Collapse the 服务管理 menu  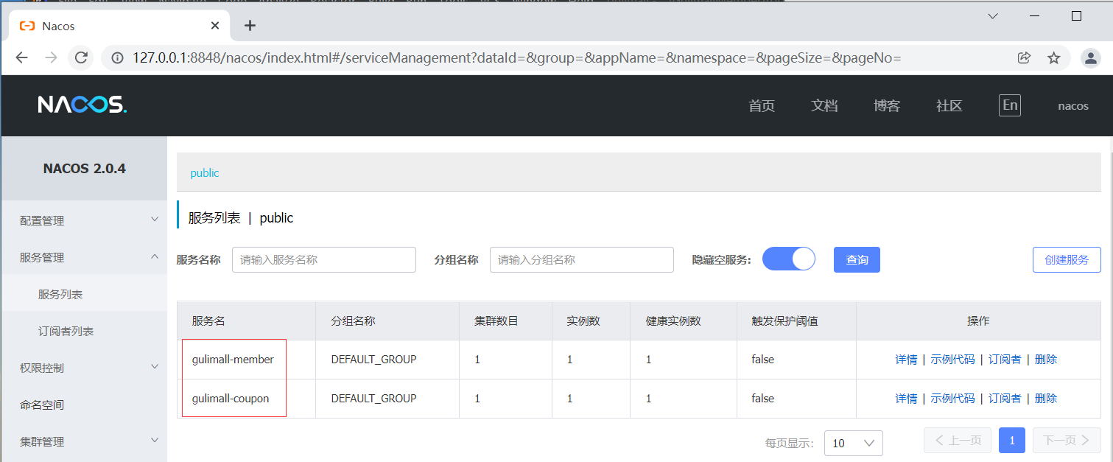[x=84, y=257]
